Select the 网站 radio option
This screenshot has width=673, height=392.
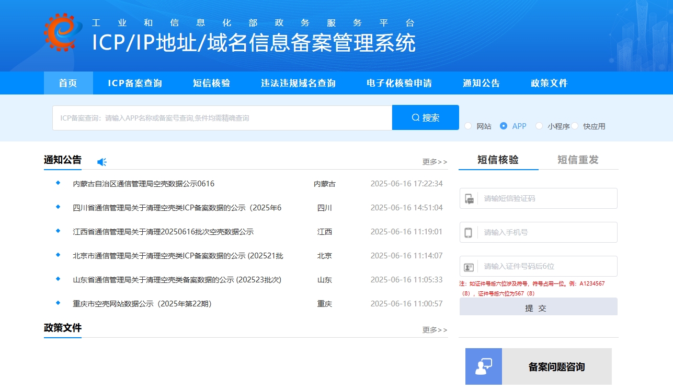(468, 126)
